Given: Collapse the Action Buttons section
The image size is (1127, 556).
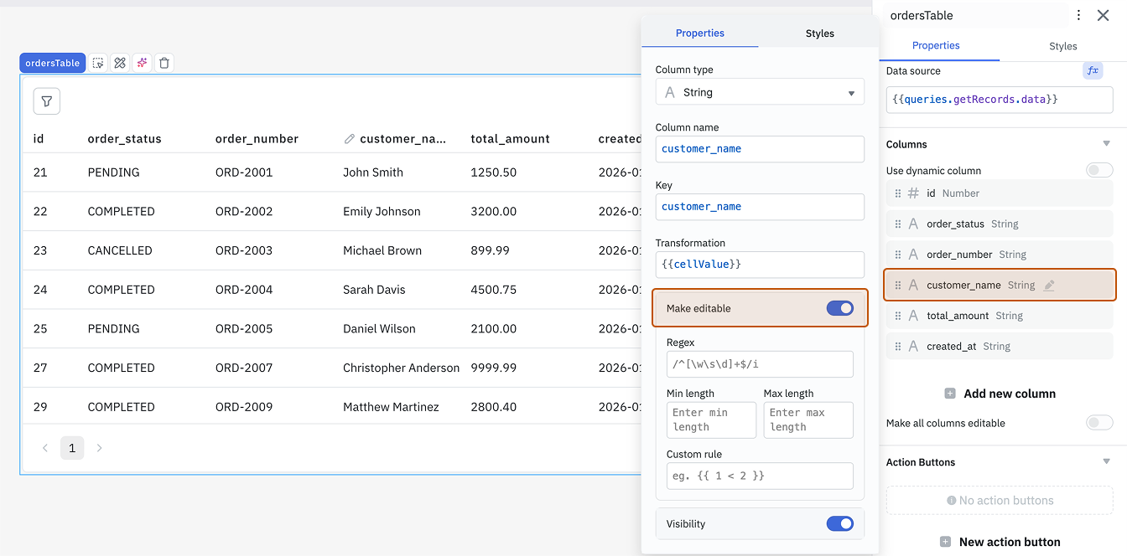Looking at the screenshot, I should tap(1106, 461).
